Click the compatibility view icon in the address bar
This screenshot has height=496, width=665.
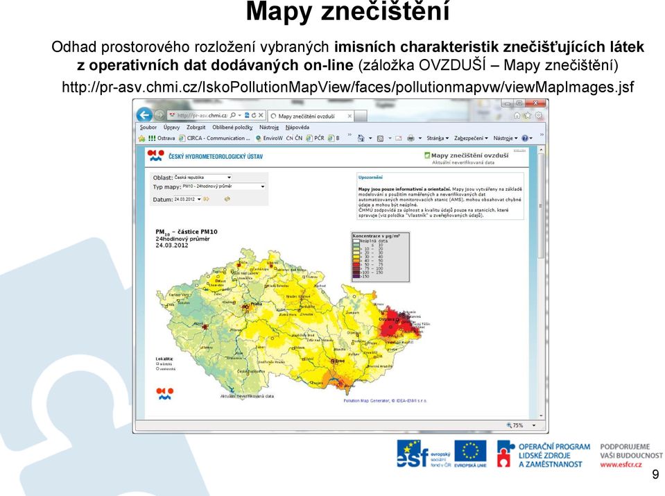tap(247, 115)
